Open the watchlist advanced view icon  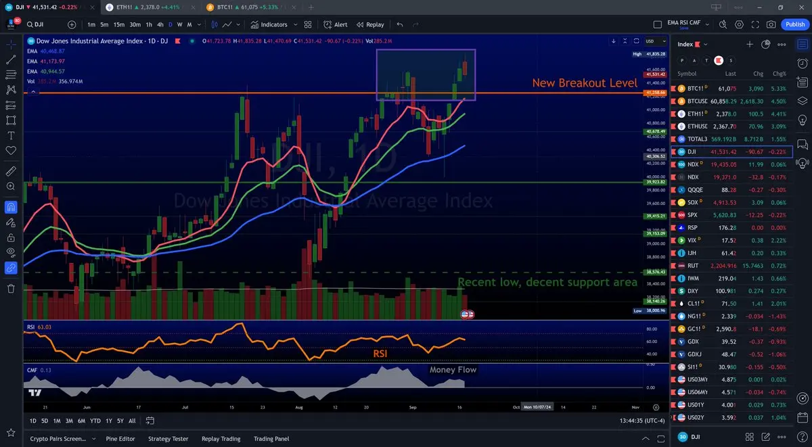coord(766,44)
